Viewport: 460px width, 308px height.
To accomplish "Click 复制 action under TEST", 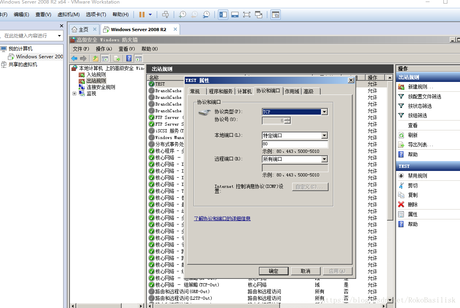I will [413, 195].
